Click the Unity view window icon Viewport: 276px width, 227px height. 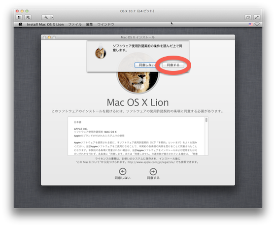[248, 17]
